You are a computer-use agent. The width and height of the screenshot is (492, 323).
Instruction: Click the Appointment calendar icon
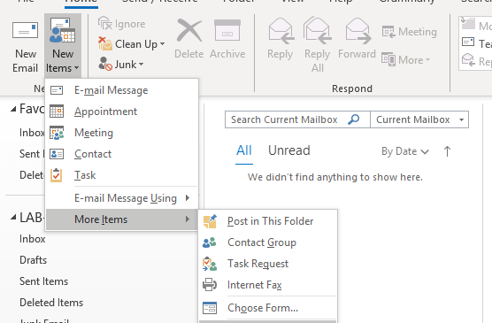click(57, 112)
